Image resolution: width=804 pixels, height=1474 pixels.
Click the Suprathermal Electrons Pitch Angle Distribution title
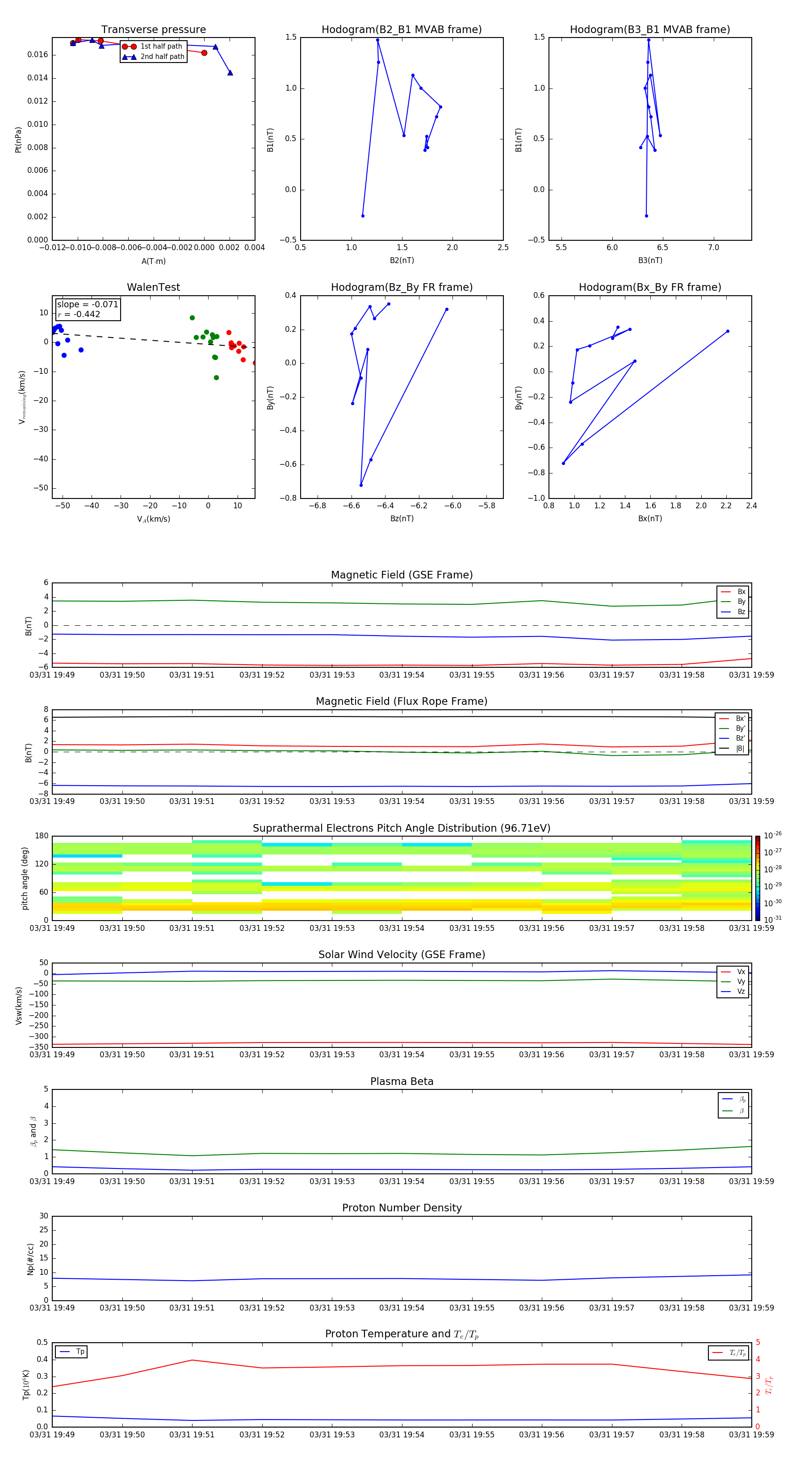(402, 829)
